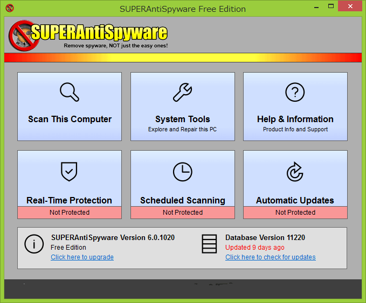
Task: Open Help & Information label
Action: point(295,119)
